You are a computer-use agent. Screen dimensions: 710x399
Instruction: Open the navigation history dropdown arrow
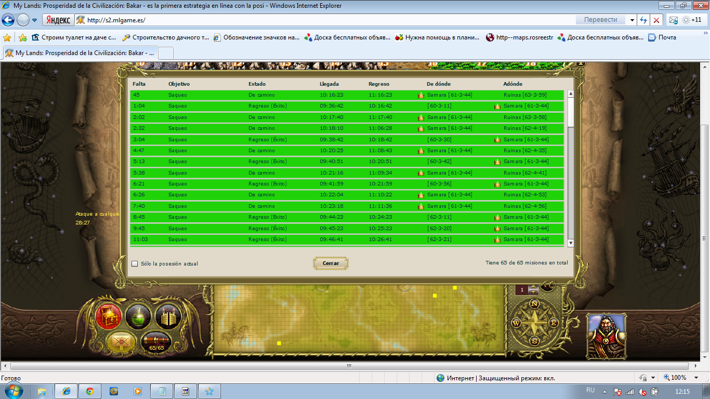click(34, 20)
